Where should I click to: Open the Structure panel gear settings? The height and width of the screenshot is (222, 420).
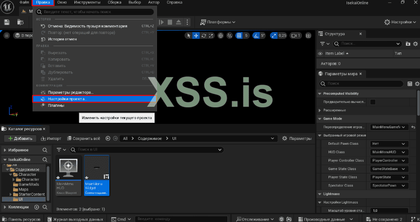[x=416, y=44]
